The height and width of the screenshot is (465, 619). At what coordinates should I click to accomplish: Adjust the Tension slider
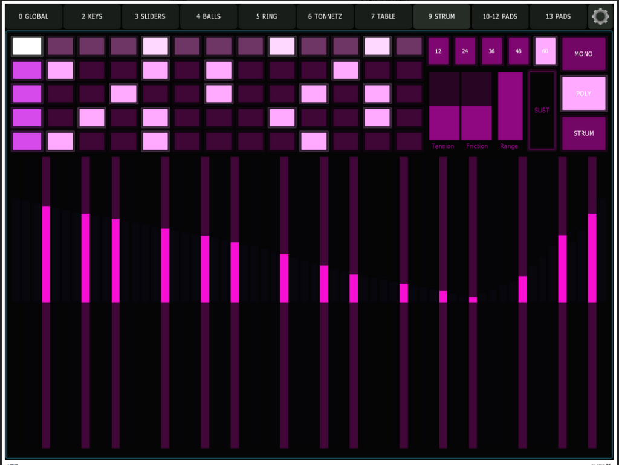[x=444, y=106]
